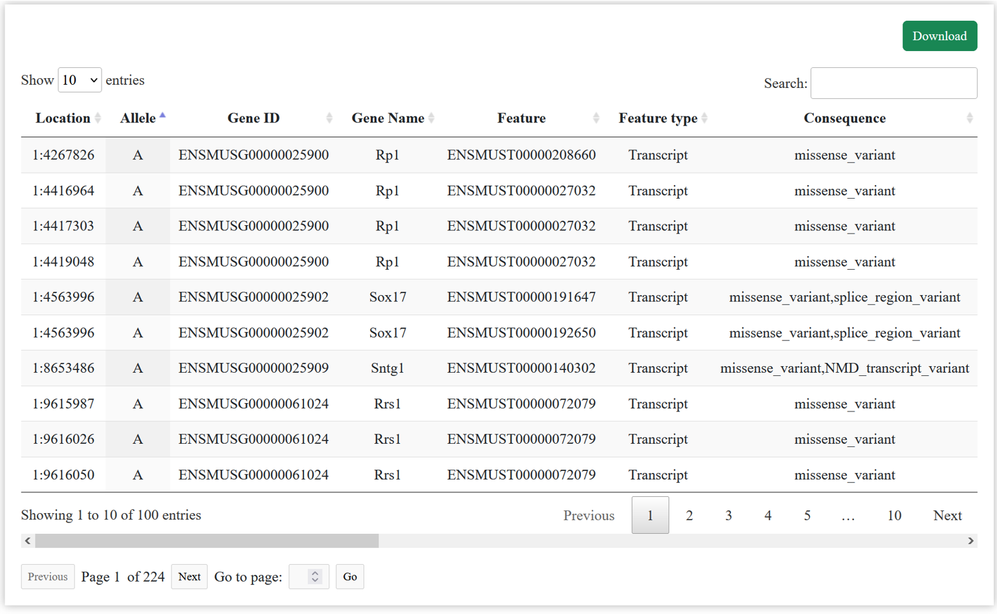Click Next link in table pagination
This screenshot has height=614, width=997.
(x=947, y=516)
